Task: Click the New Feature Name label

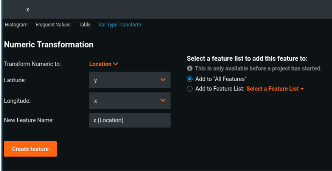Action: 29,120
